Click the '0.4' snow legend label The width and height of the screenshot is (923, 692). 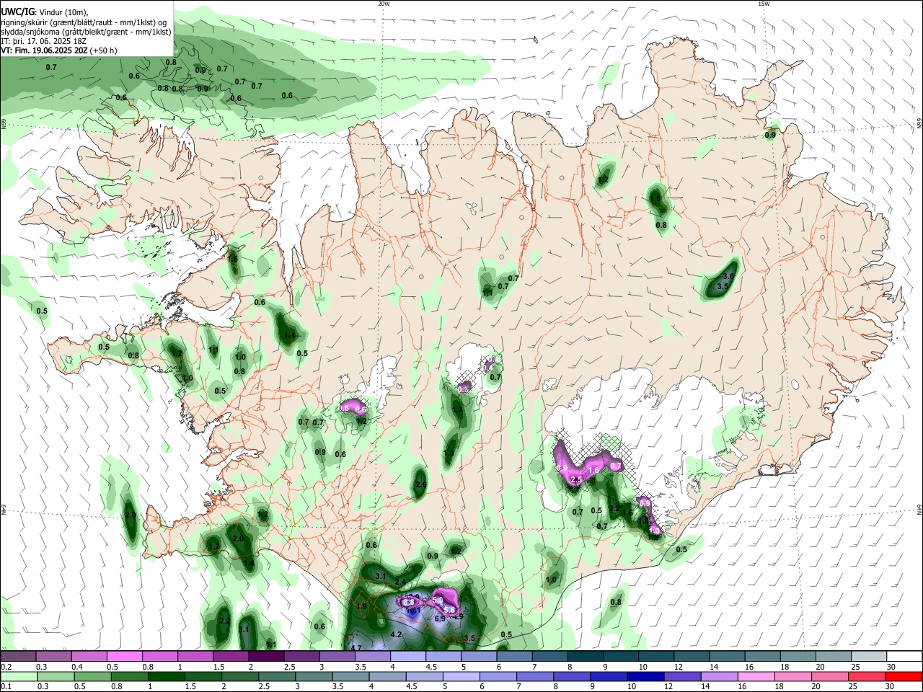(76, 667)
